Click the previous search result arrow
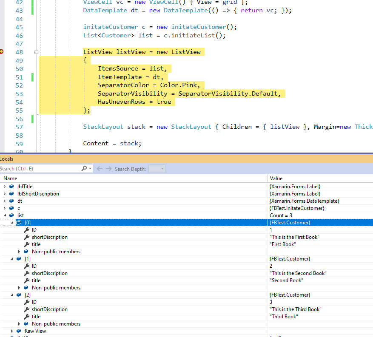Image resolution: width=373 pixels, height=337 pixels. (100, 169)
